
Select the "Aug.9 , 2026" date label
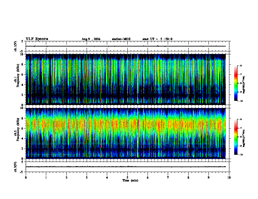click(91, 39)
